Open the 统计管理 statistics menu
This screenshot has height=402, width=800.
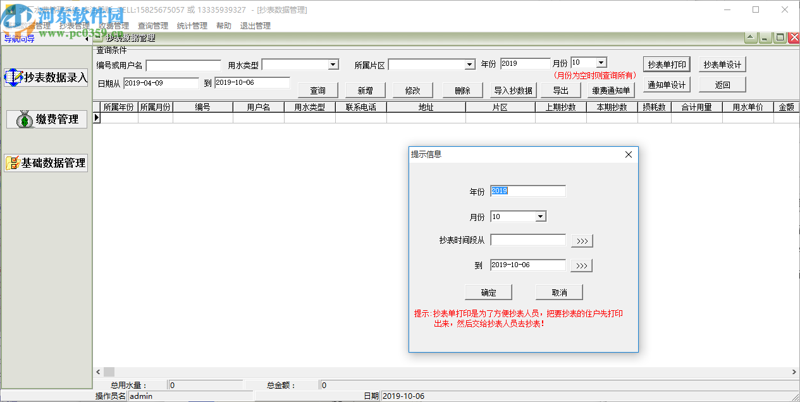click(x=191, y=26)
